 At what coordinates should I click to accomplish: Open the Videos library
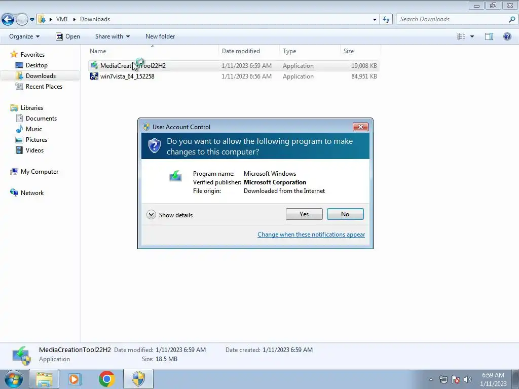[x=34, y=150]
